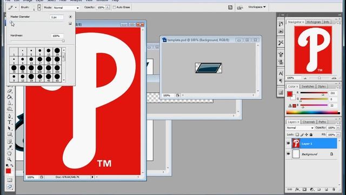The image size is (346, 195).
Task: Open the Tool Presets dock icon
Action: click(281, 43)
